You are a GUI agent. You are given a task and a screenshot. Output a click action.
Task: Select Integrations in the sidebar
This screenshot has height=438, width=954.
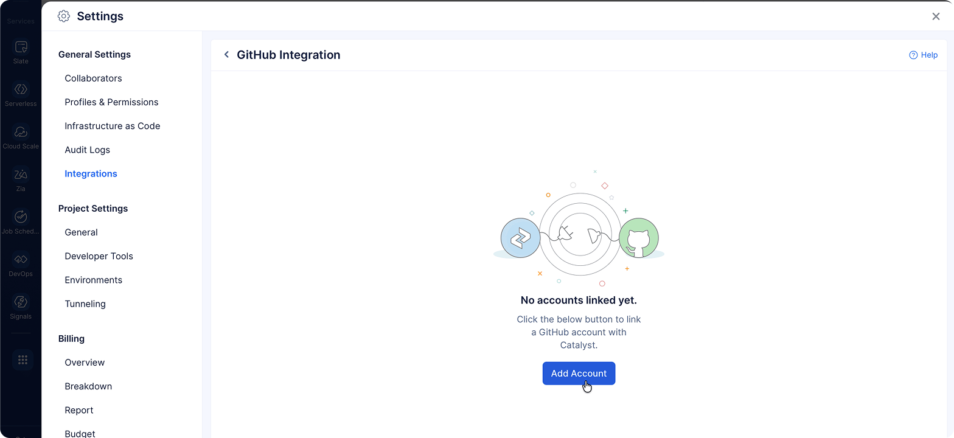91,173
